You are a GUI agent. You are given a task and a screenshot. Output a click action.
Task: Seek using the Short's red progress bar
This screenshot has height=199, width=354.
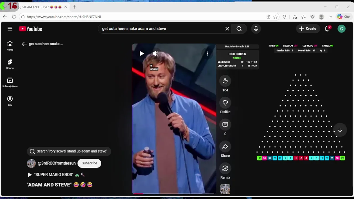pyautogui.click(x=174, y=193)
